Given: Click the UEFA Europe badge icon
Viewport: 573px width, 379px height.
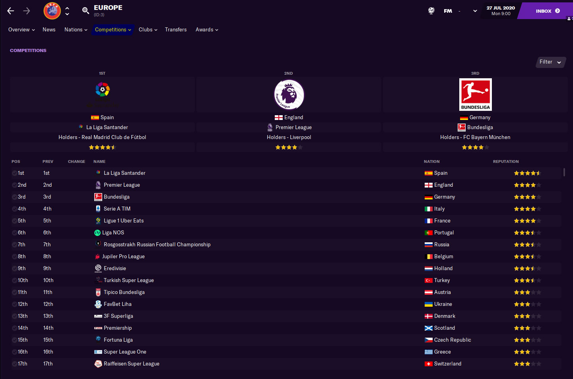Looking at the screenshot, I should (52, 11).
